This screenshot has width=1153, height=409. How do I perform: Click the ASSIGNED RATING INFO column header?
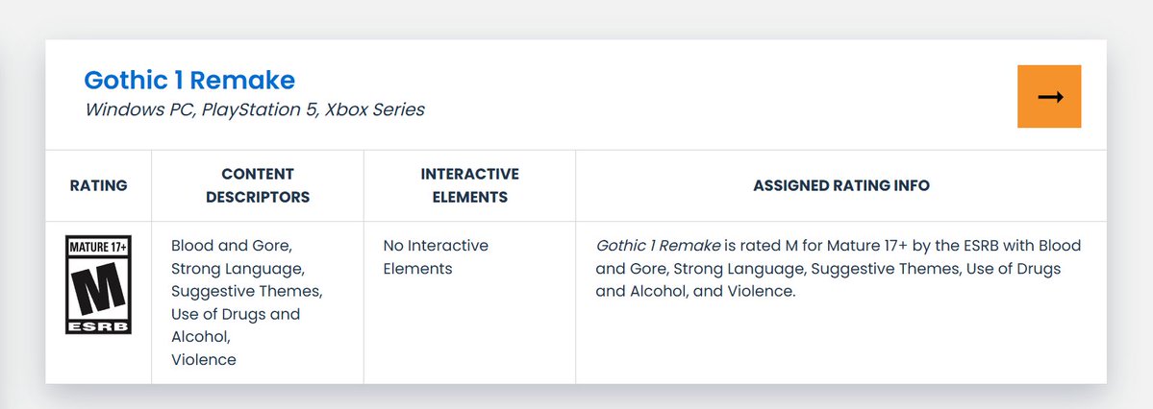tap(840, 185)
